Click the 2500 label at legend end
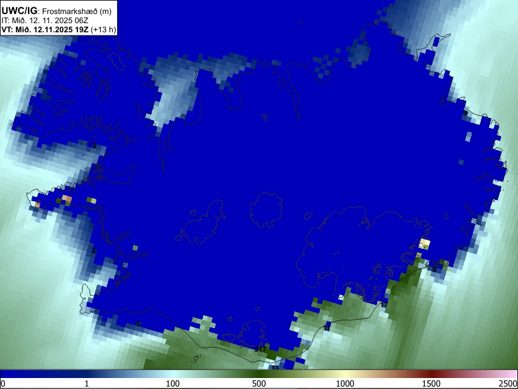 pos(508,384)
